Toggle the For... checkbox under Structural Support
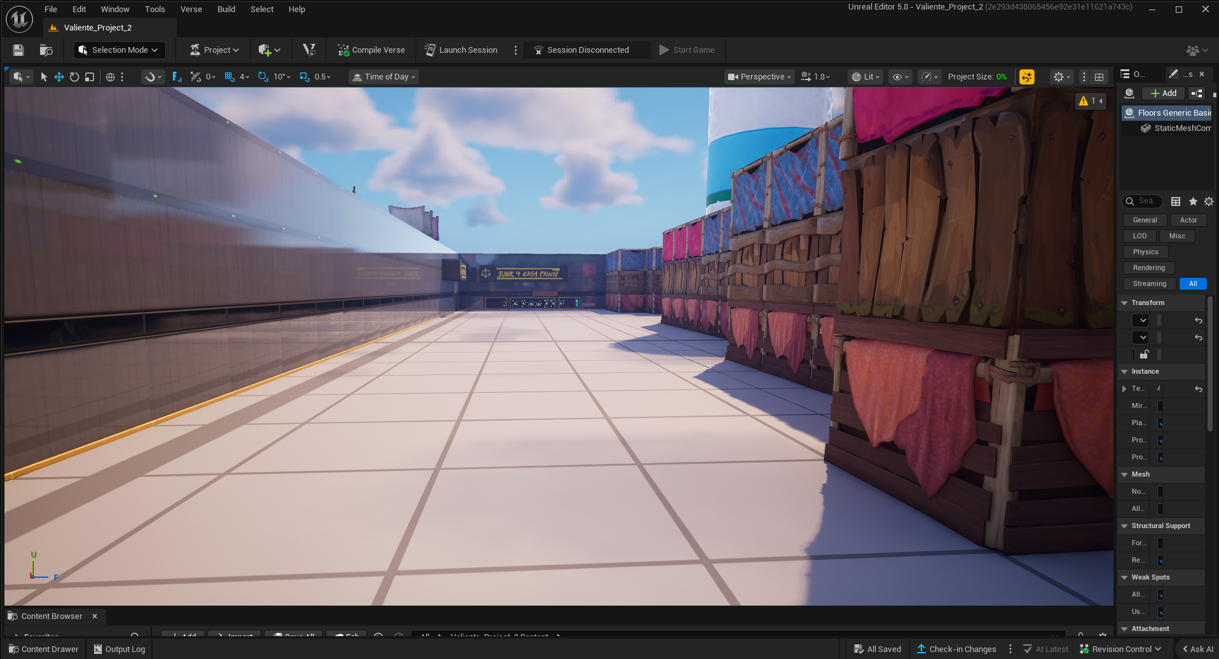Image resolution: width=1219 pixels, height=659 pixels. (1160, 543)
